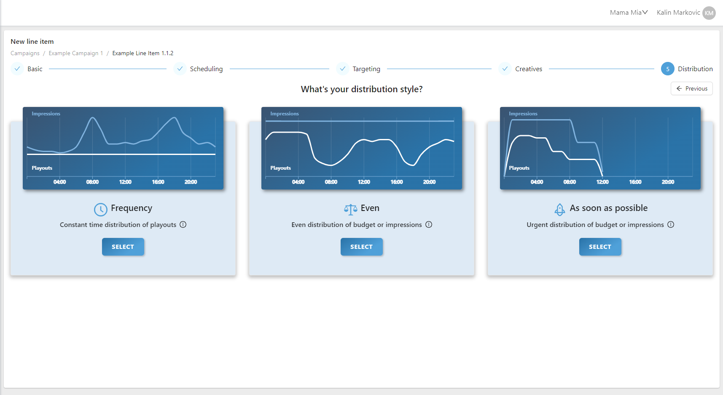Click the balance scale icon beside Even
This screenshot has width=723, height=395.
tap(350, 209)
